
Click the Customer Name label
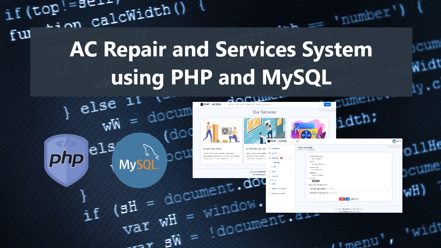point(316,156)
